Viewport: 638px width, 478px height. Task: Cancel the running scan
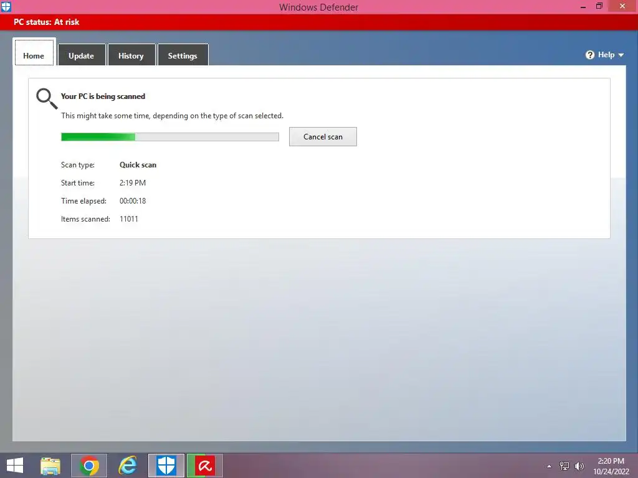click(x=323, y=136)
